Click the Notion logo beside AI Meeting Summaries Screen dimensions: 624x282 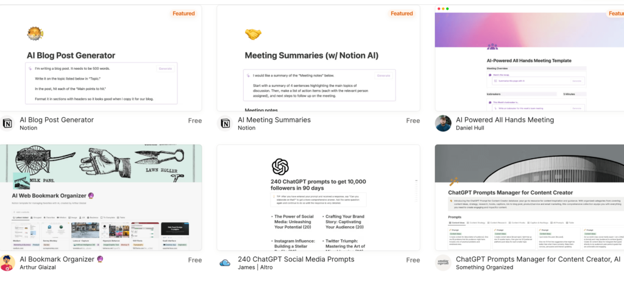coord(225,123)
